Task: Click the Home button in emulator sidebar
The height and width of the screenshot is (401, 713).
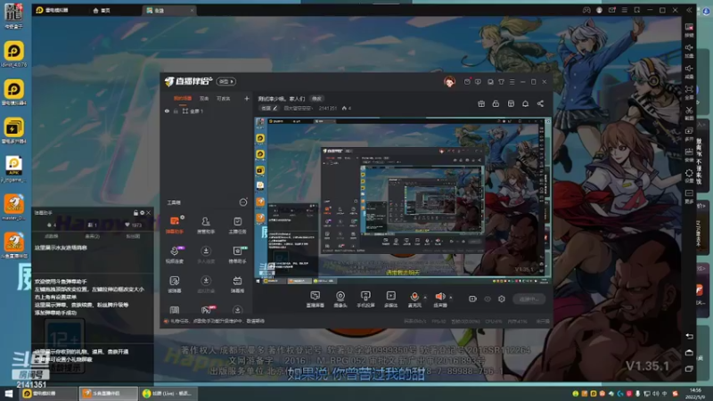Action: [x=689, y=352]
